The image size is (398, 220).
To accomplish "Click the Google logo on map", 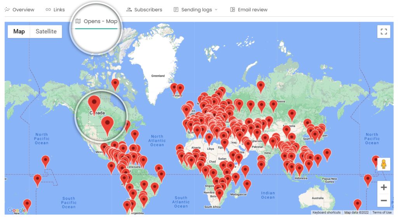I will pyautogui.click(x=17, y=210).
